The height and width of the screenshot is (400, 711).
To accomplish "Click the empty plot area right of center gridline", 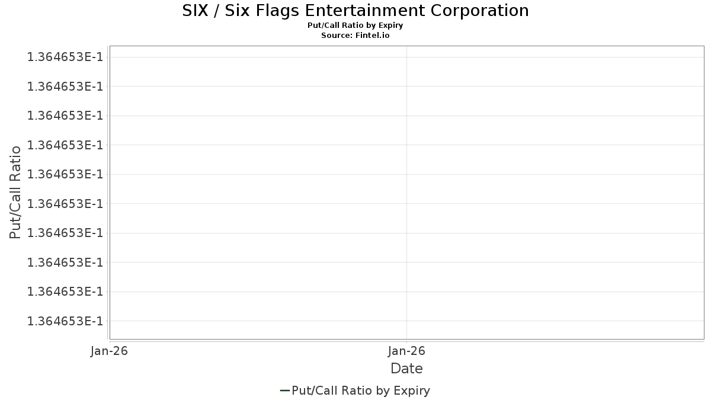I will 555,190.
